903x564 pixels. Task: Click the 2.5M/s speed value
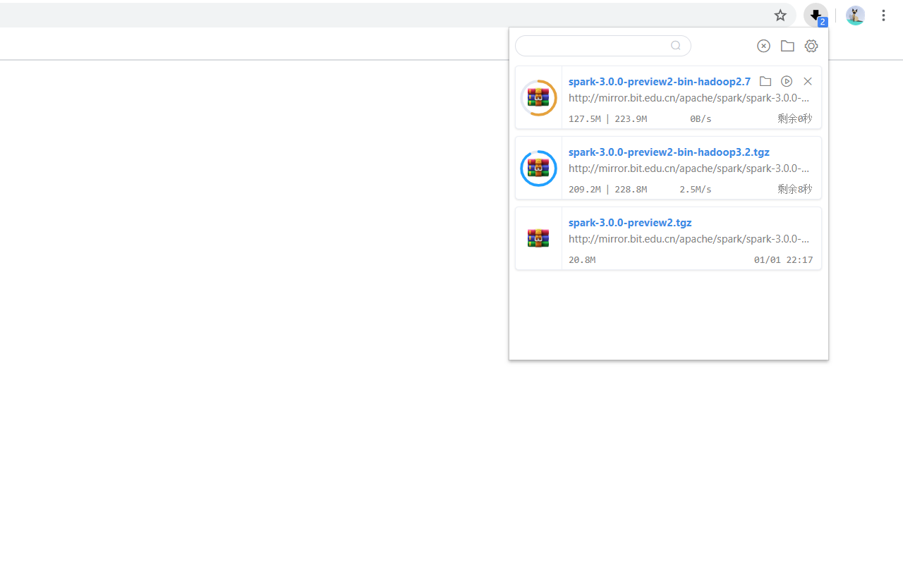pos(696,190)
